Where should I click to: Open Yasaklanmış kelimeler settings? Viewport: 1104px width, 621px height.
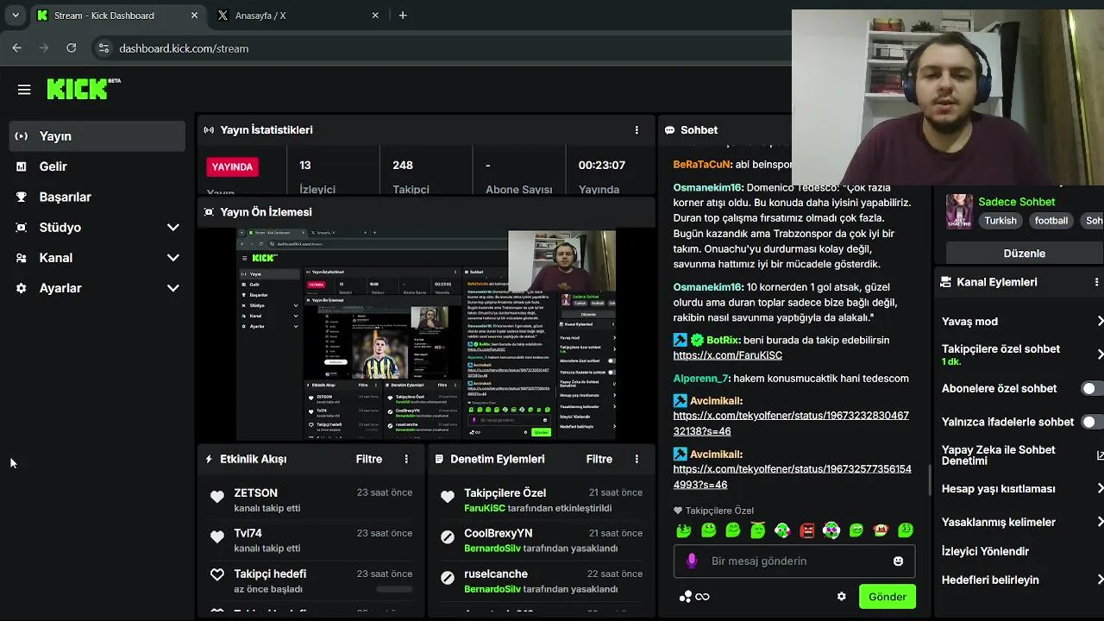[x=1021, y=522]
